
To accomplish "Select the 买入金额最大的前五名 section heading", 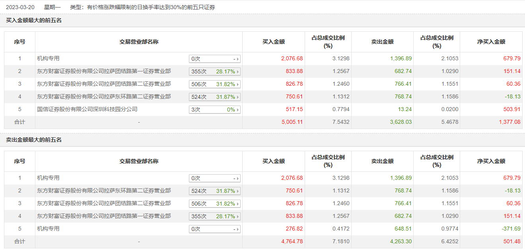I will click(34, 20).
